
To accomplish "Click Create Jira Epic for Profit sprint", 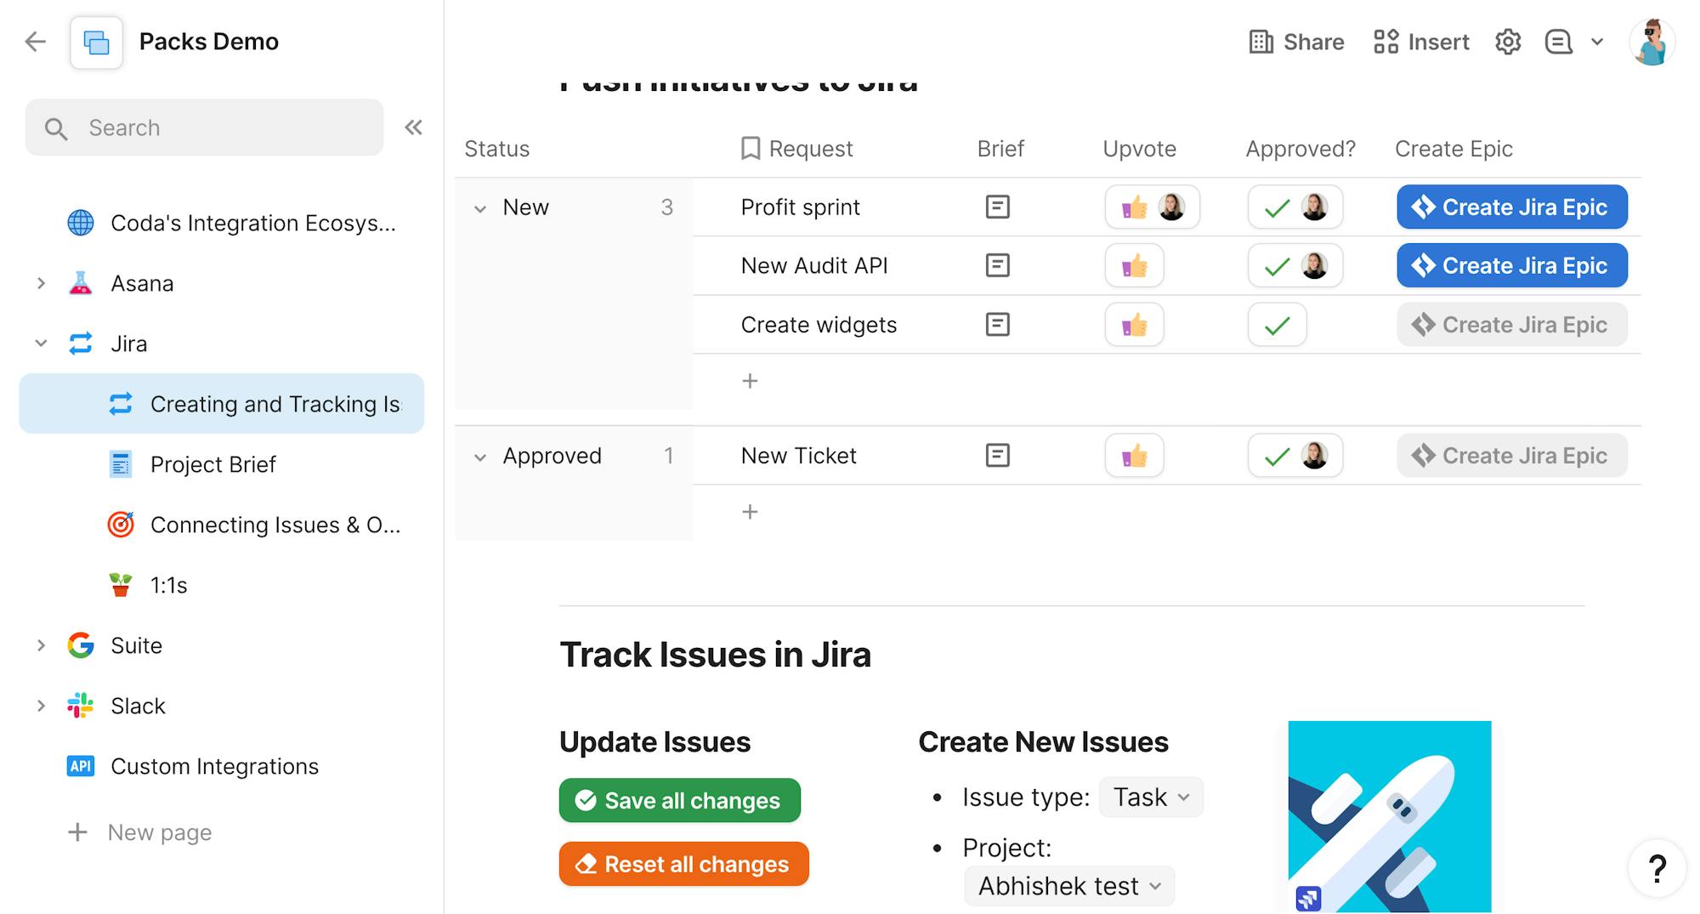I will (1511, 207).
